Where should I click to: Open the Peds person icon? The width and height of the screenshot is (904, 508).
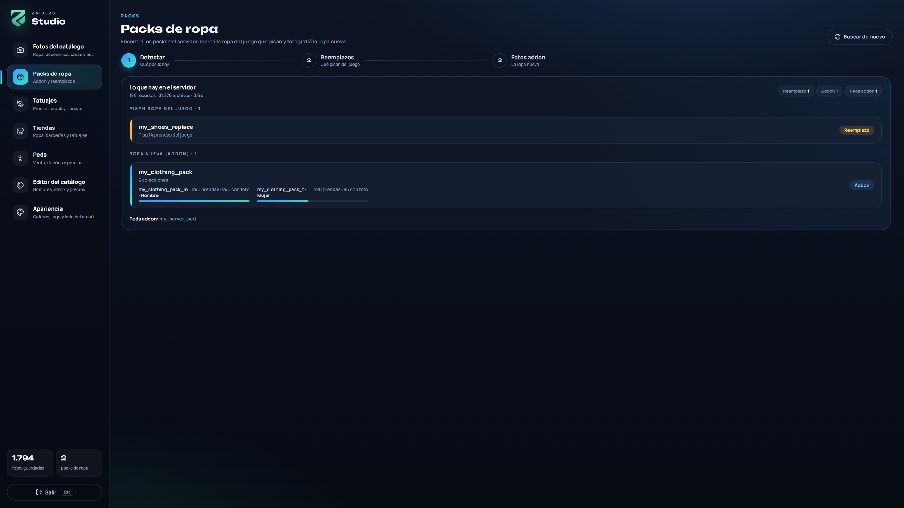coord(20,158)
